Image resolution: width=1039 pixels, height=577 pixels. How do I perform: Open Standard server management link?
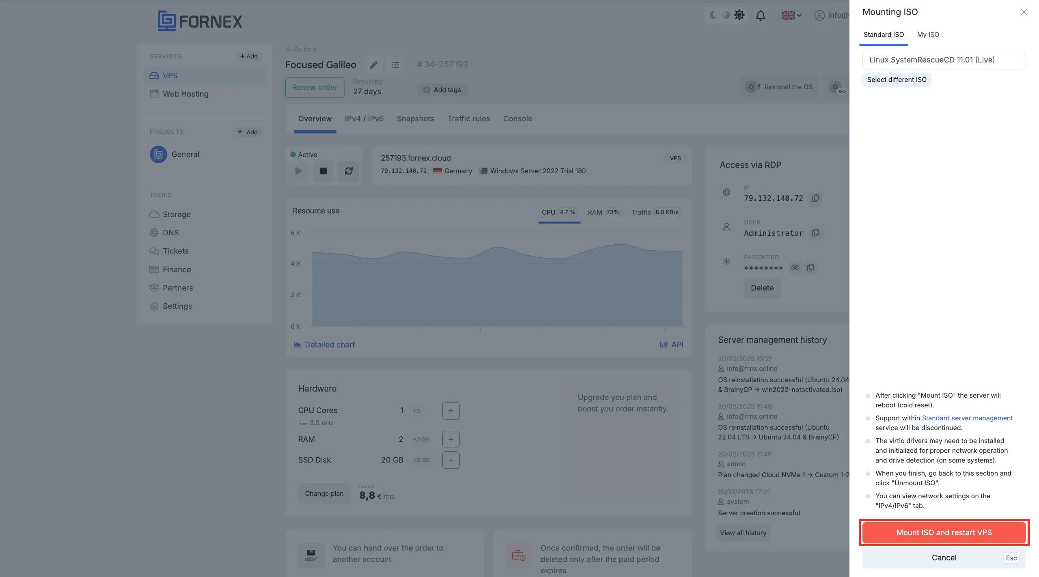(967, 418)
